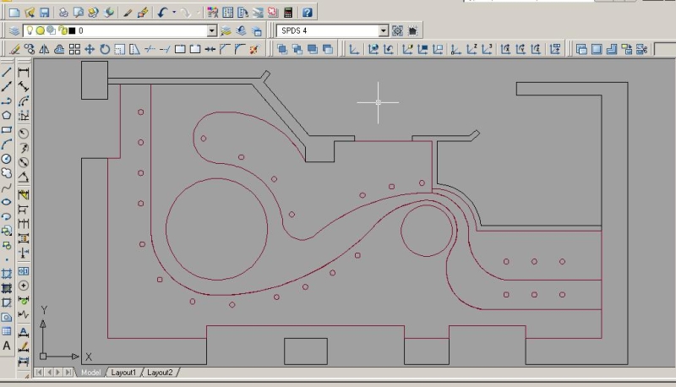Open the Undo history dropdown arrow
The image size is (676, 387).
click(x=173, y=13)
